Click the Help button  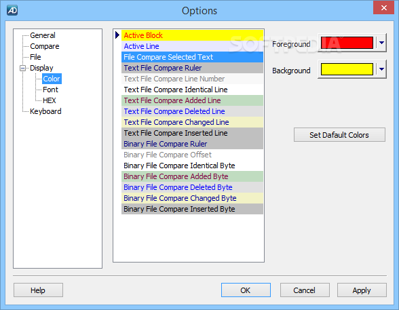38,290
